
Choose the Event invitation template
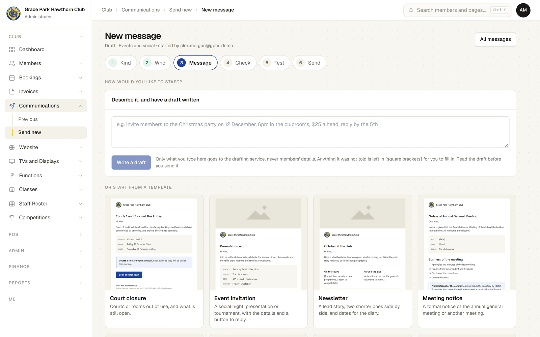pyautogui.click(x=259, y=262)
